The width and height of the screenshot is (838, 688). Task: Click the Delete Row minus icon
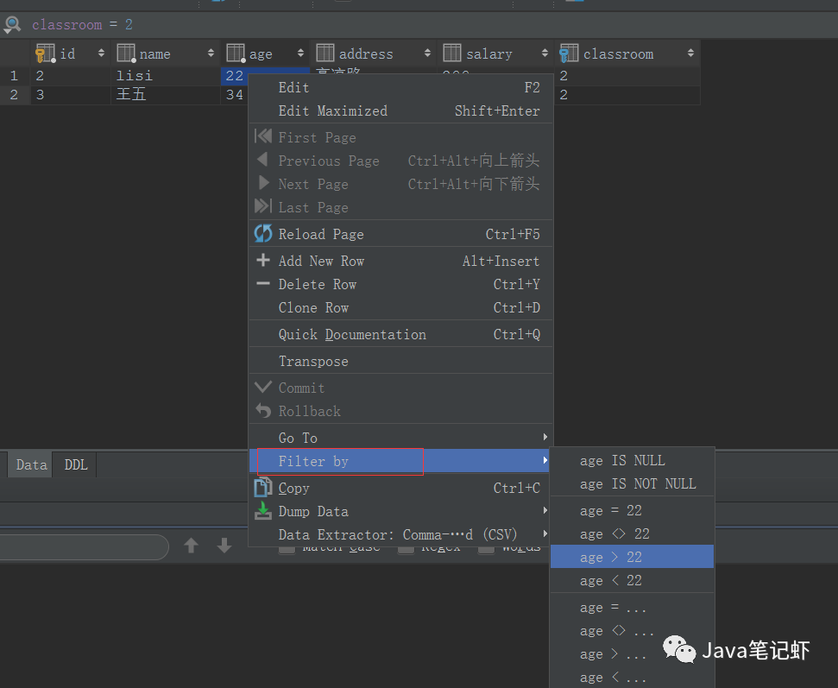click(x=263, y=283)
